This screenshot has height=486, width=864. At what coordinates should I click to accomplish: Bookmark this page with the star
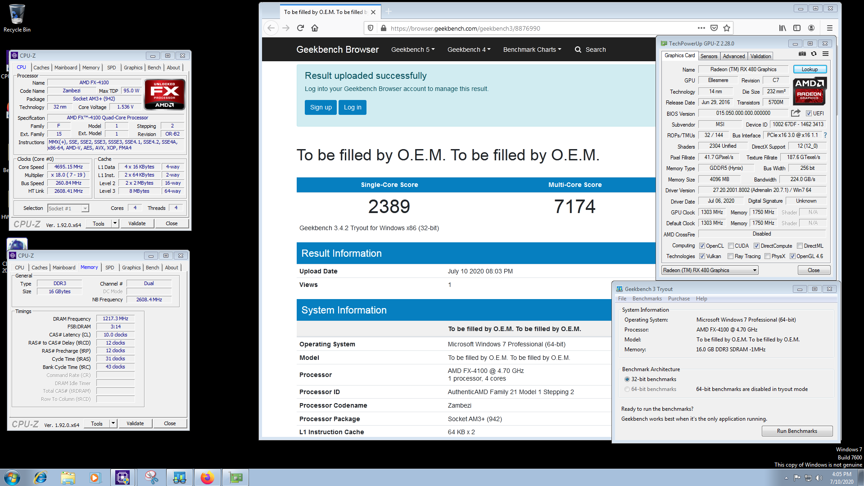(x=726, y=28)
